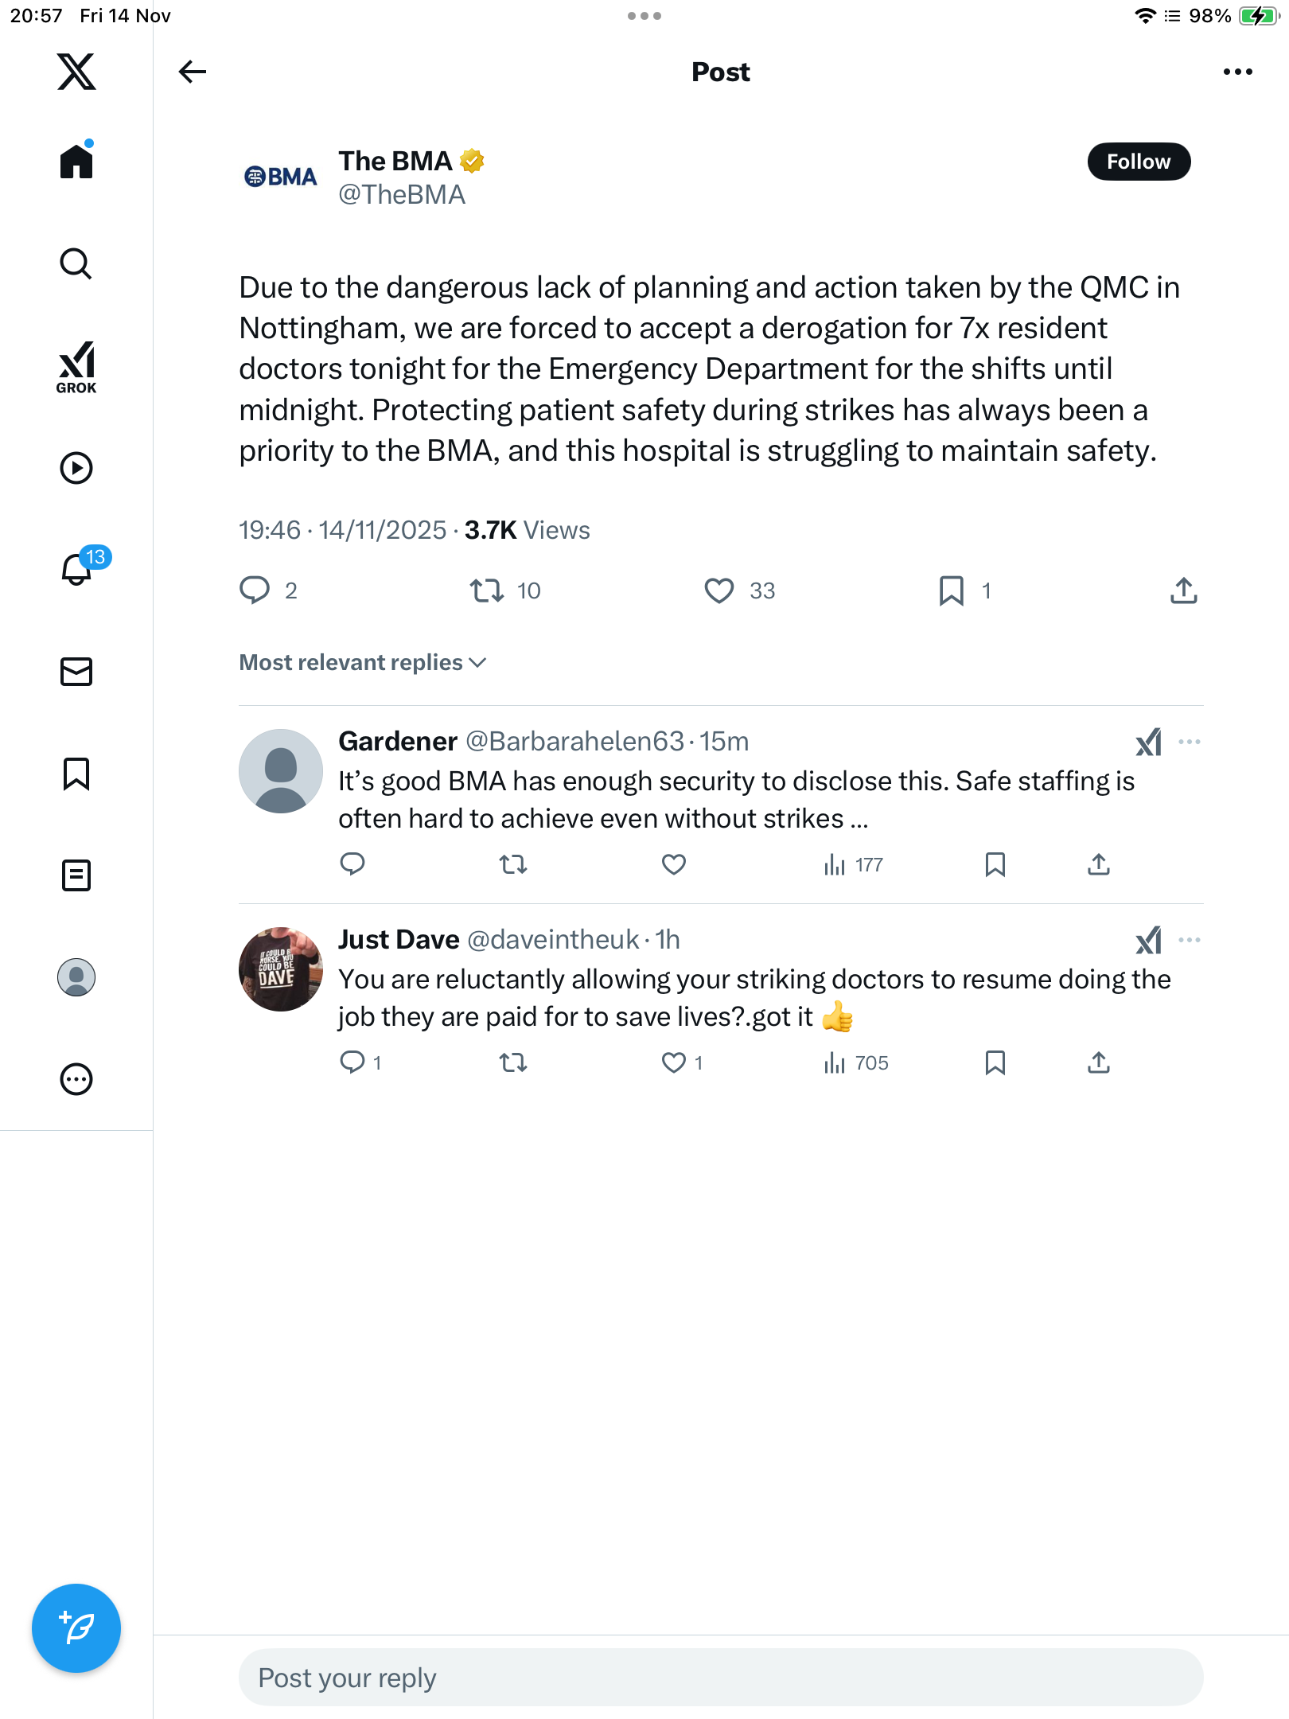Go back with the arrow
The height and width of the screenshot is (1719, 1289).
[x=193, y=72]
